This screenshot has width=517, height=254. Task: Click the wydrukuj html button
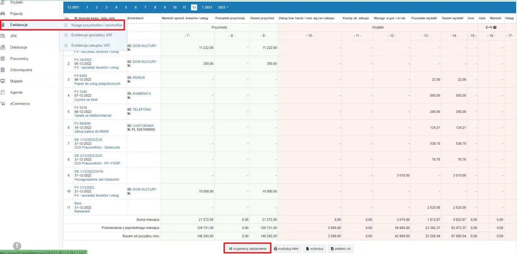[x=286, y=249]
